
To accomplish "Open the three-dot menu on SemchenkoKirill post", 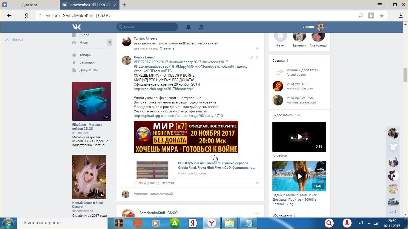I will [257, 213].
